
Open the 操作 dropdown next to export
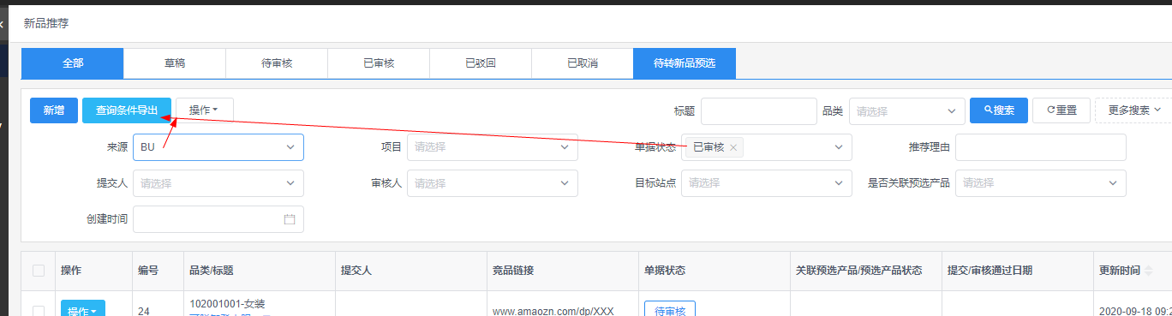205,110
